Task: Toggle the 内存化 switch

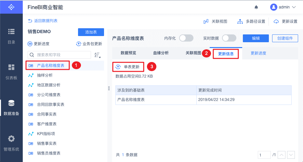Action: (x=186, y=38)
